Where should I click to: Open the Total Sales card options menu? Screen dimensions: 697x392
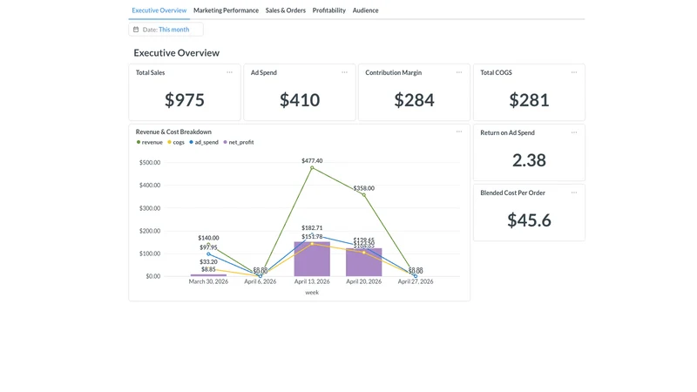click(229, 72)
